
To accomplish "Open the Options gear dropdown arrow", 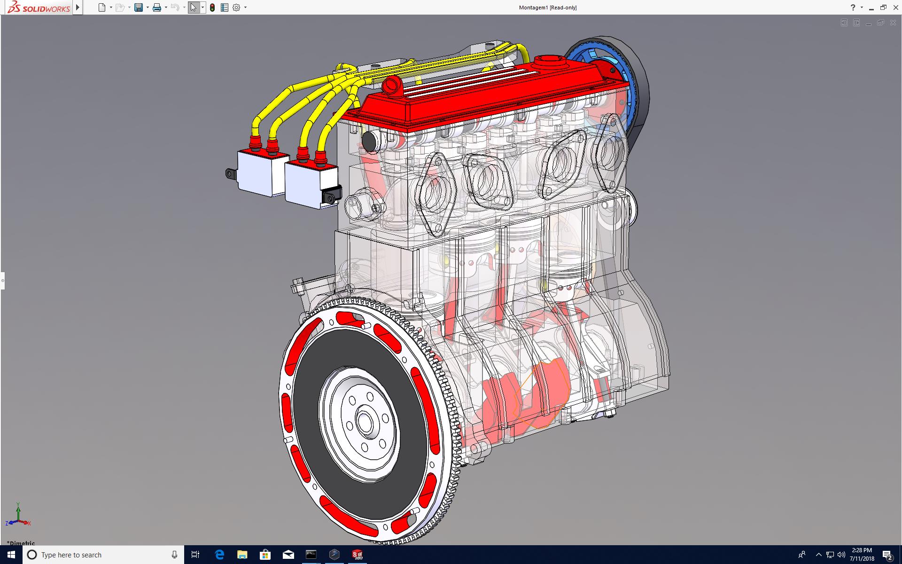I will pos(245,8).
